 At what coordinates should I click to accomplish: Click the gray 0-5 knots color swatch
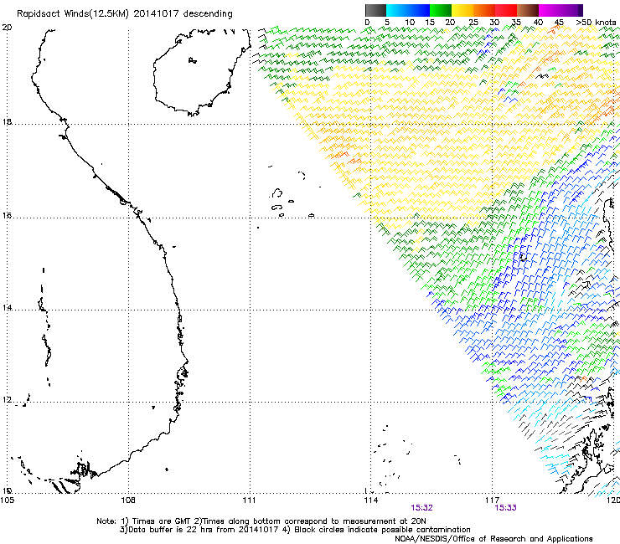[x=375, y=10]
